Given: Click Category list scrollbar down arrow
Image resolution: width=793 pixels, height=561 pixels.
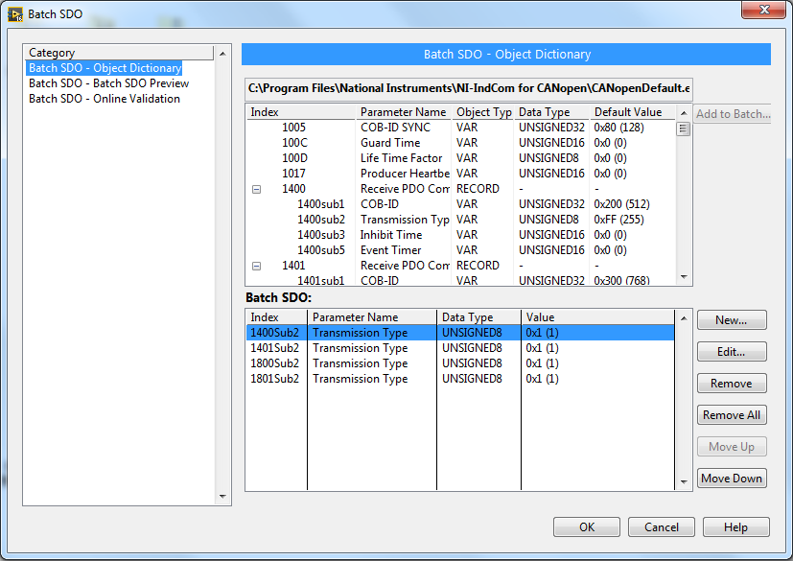Looking at the screenshot, I should click(x=222, y=497).
